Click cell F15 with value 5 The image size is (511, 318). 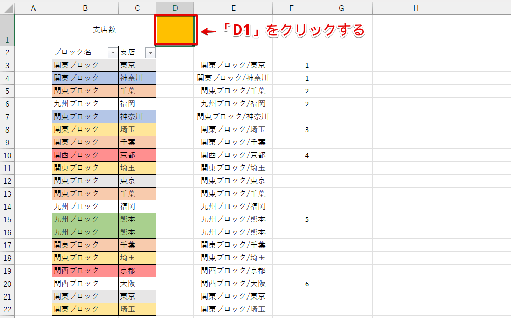[291, 219]
